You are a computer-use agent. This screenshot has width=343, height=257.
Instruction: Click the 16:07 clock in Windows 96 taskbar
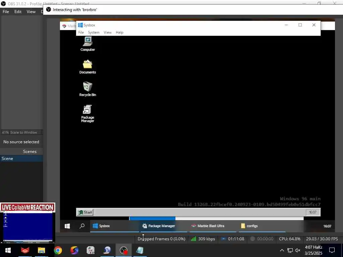313,212
